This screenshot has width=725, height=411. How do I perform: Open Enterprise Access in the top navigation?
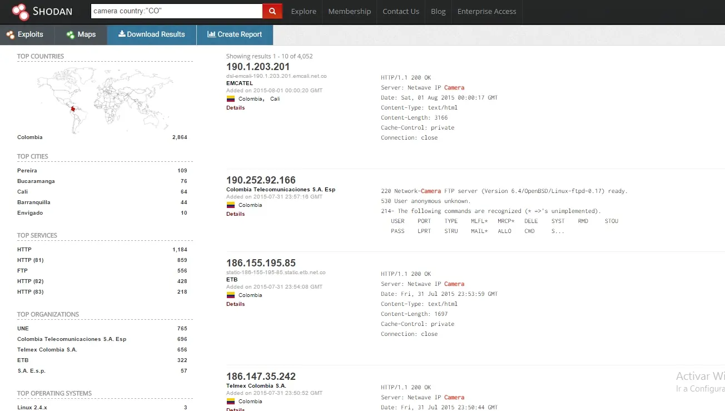pyautogui.click(x=486, y=11)
